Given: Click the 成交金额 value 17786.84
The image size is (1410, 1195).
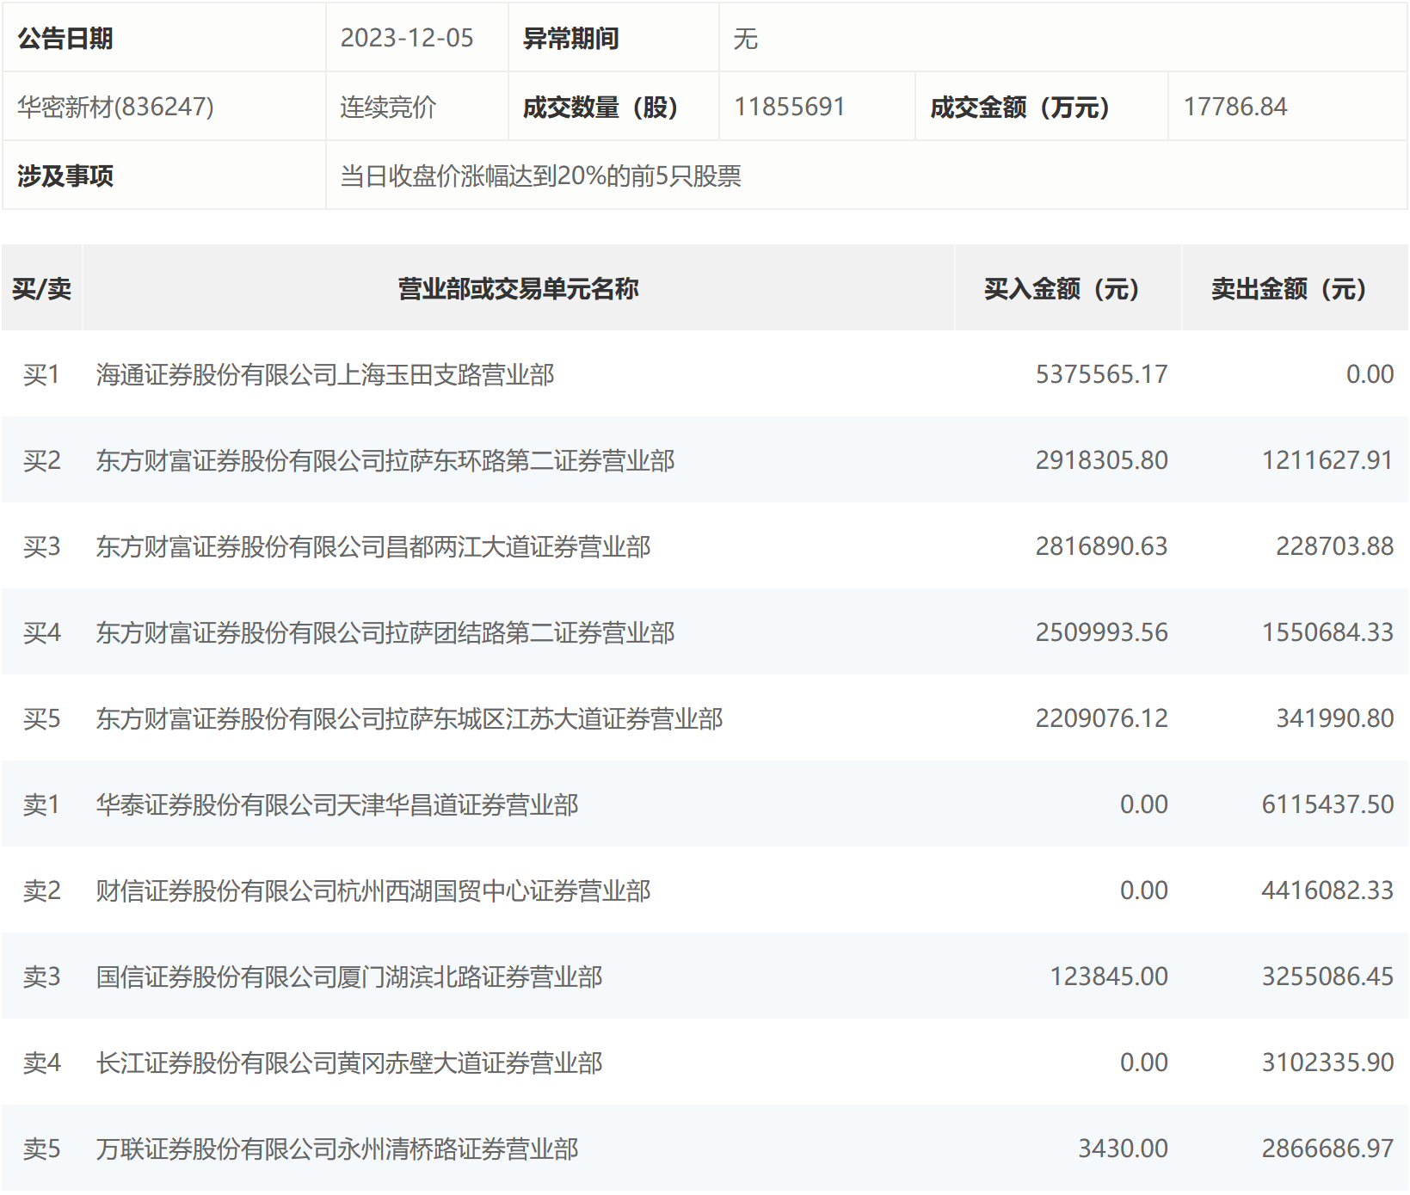Looking at the screenshot, I should [1235, 107].
